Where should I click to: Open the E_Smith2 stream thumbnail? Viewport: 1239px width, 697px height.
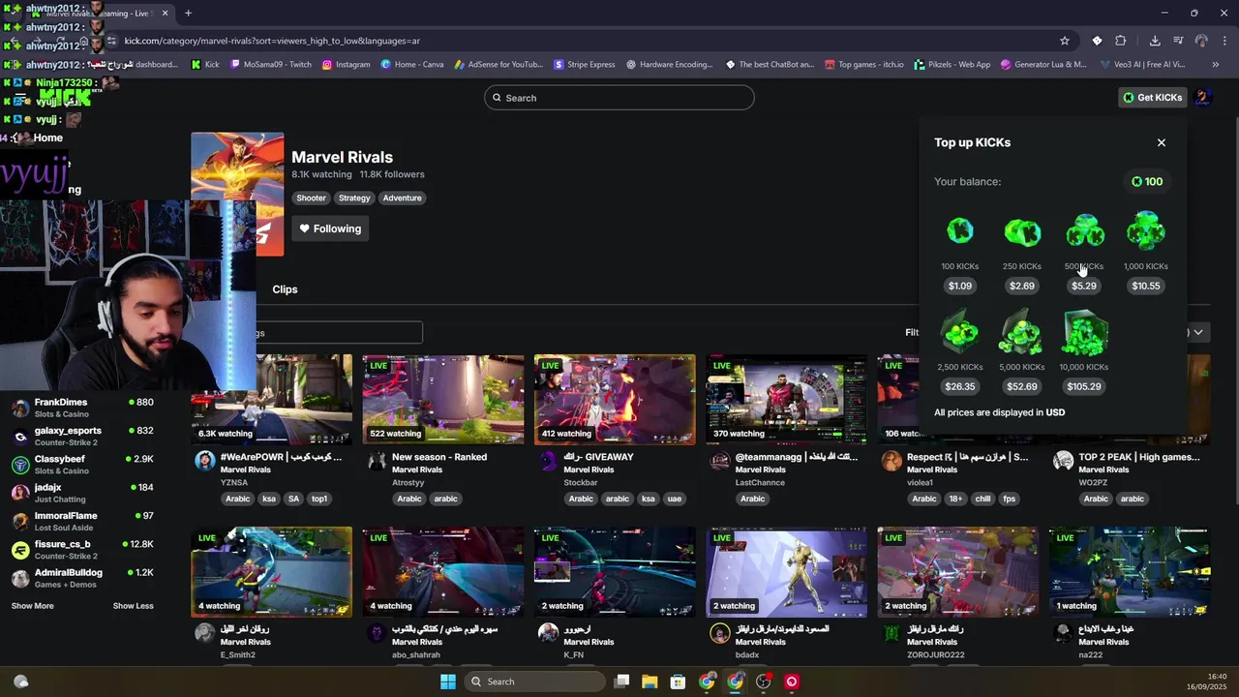(272, 572)
